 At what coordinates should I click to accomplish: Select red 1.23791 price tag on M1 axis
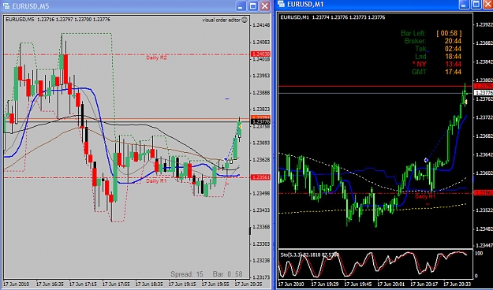click(484, 86)
